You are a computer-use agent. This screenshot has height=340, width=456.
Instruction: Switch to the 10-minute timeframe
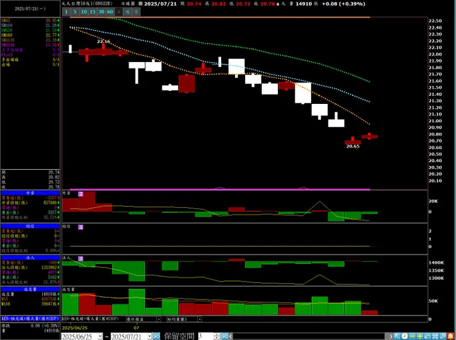[x=84, y=12]
